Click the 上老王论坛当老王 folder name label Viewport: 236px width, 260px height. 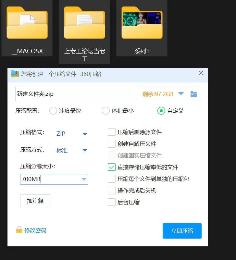point(85,55)
